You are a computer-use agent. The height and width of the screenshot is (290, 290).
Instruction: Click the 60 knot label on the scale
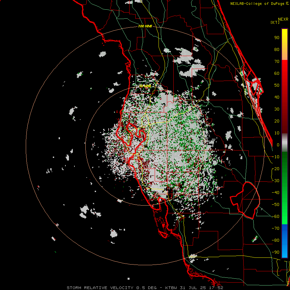click(x=277, y=73)
